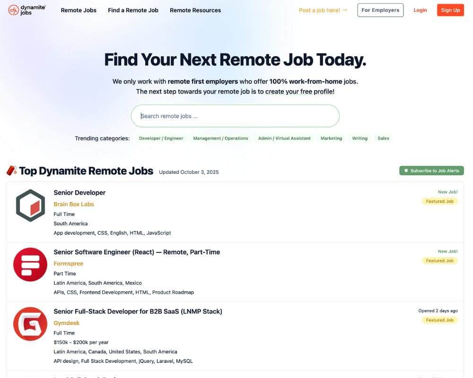
Task: Open the Find a Remote Job menu
Action: click(133, 10)
